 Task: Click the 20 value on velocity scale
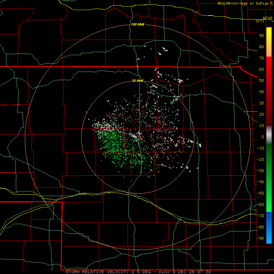[x=262, y=114]
